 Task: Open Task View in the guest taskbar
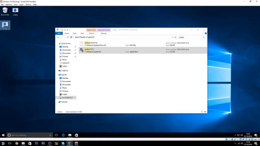(56, 135)
